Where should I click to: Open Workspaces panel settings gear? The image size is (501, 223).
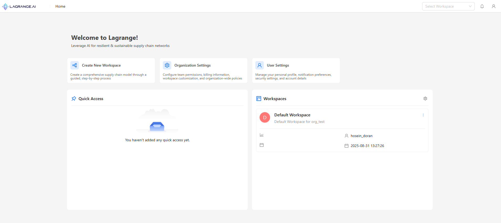coord(425,99)
